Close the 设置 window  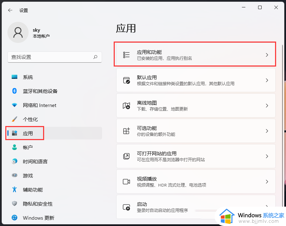tap(276, 7)
